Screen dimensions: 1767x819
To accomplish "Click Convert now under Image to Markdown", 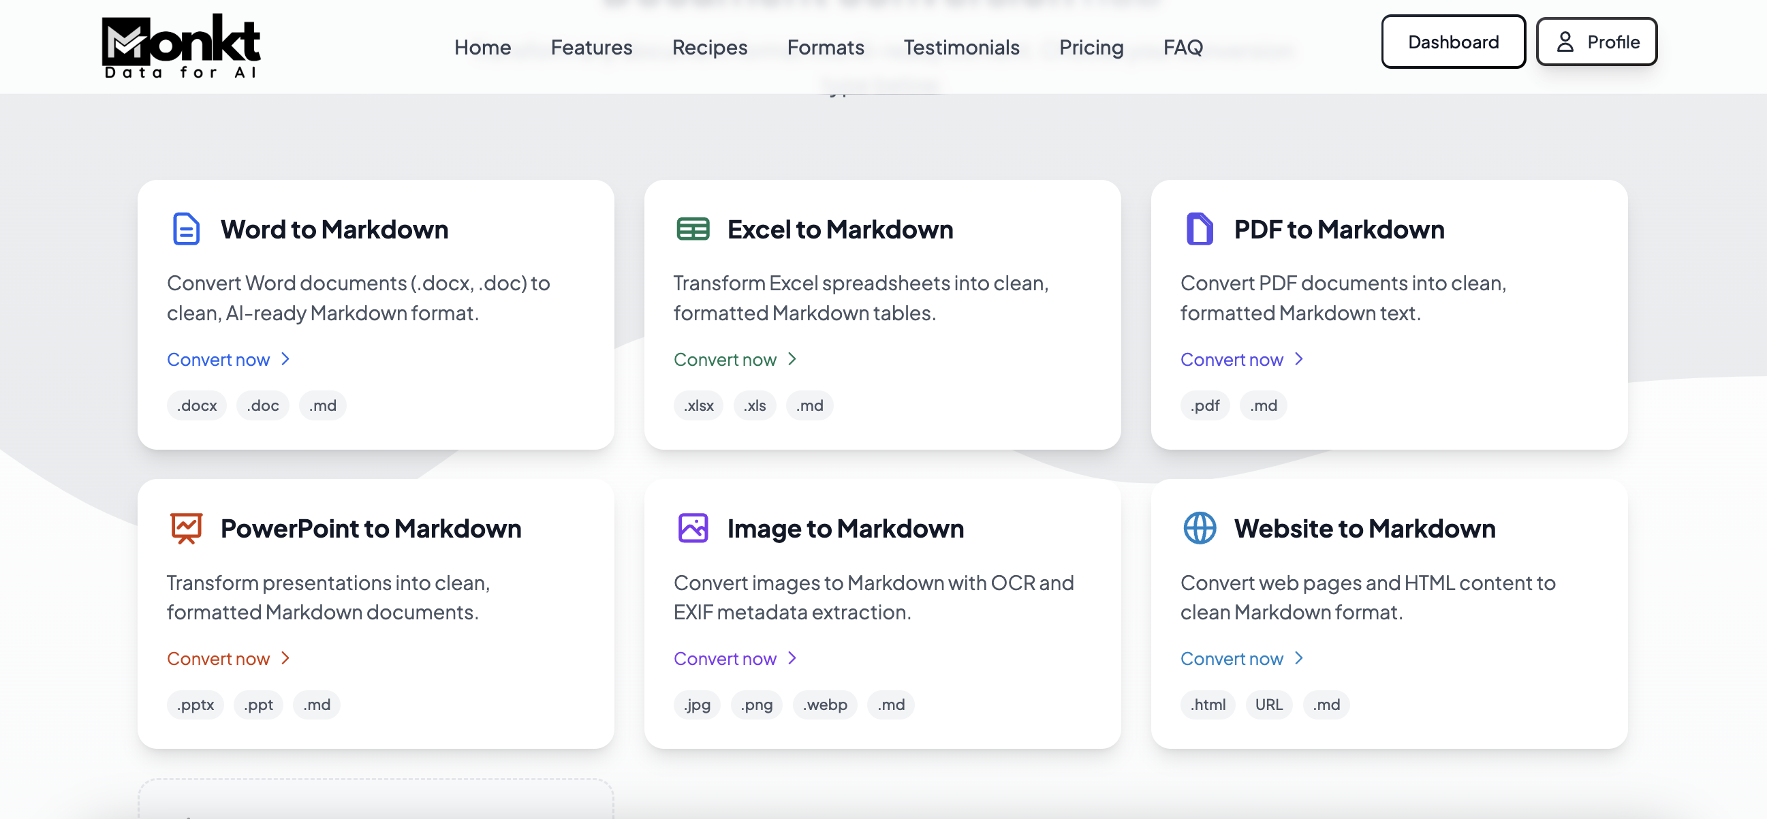I will click(x=724, y=658).
